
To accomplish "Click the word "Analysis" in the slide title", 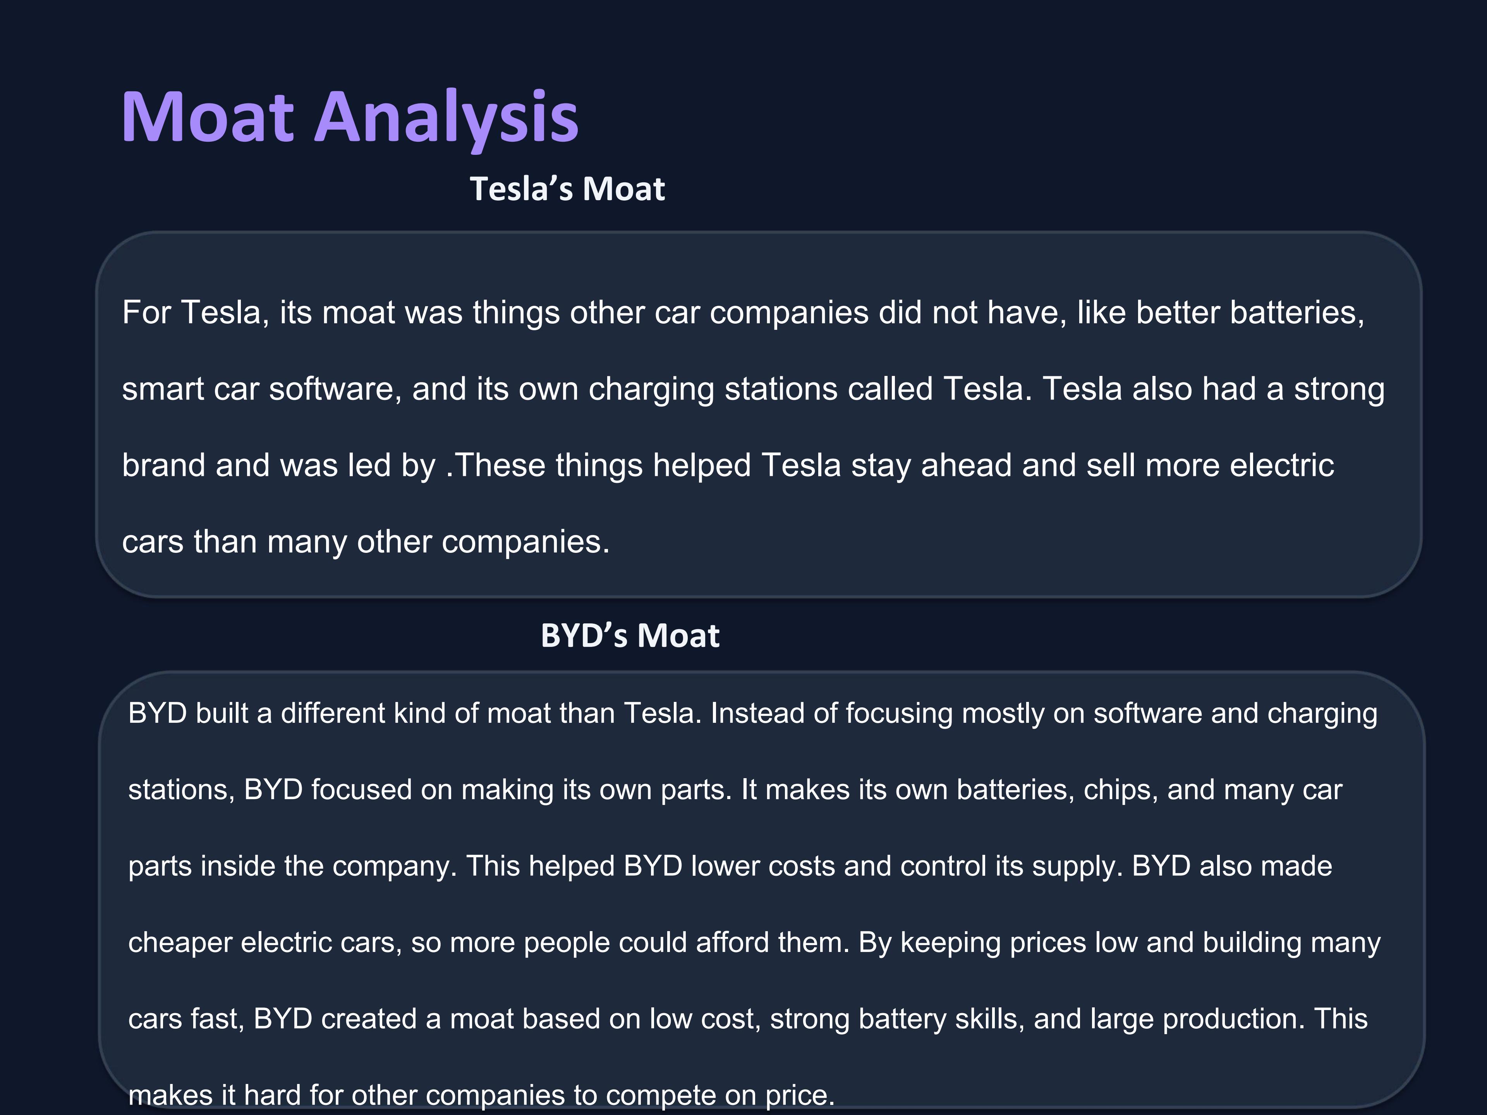I will point(446,118).
